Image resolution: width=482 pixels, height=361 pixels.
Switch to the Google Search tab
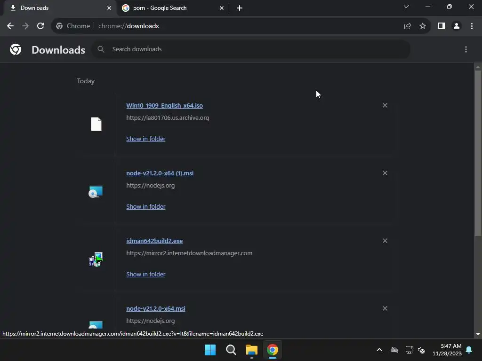tap(172, 8)
